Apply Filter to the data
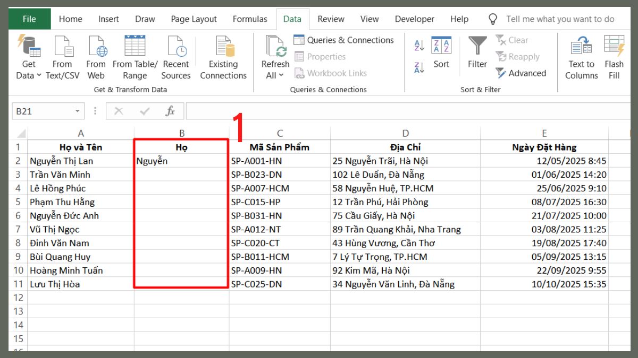 click(476, 56)
